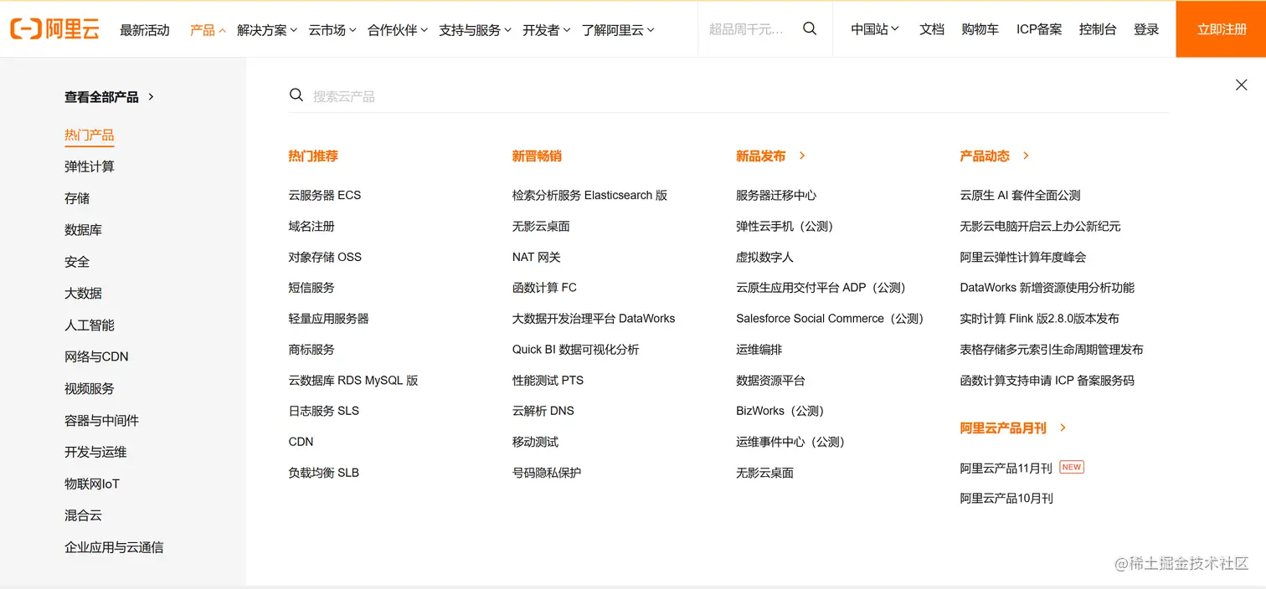1266x589 pixels.
Task: Open 阿里云产品10月刊
Action: (1006, 498)
